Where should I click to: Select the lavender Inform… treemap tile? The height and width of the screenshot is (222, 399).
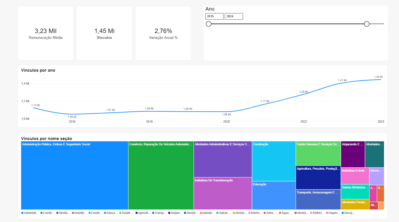point(377,176)
